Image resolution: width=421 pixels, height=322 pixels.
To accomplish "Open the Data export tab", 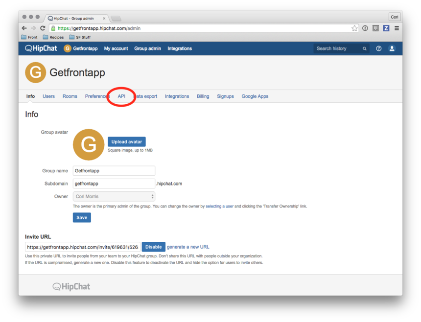I will [x=145, y=96].
